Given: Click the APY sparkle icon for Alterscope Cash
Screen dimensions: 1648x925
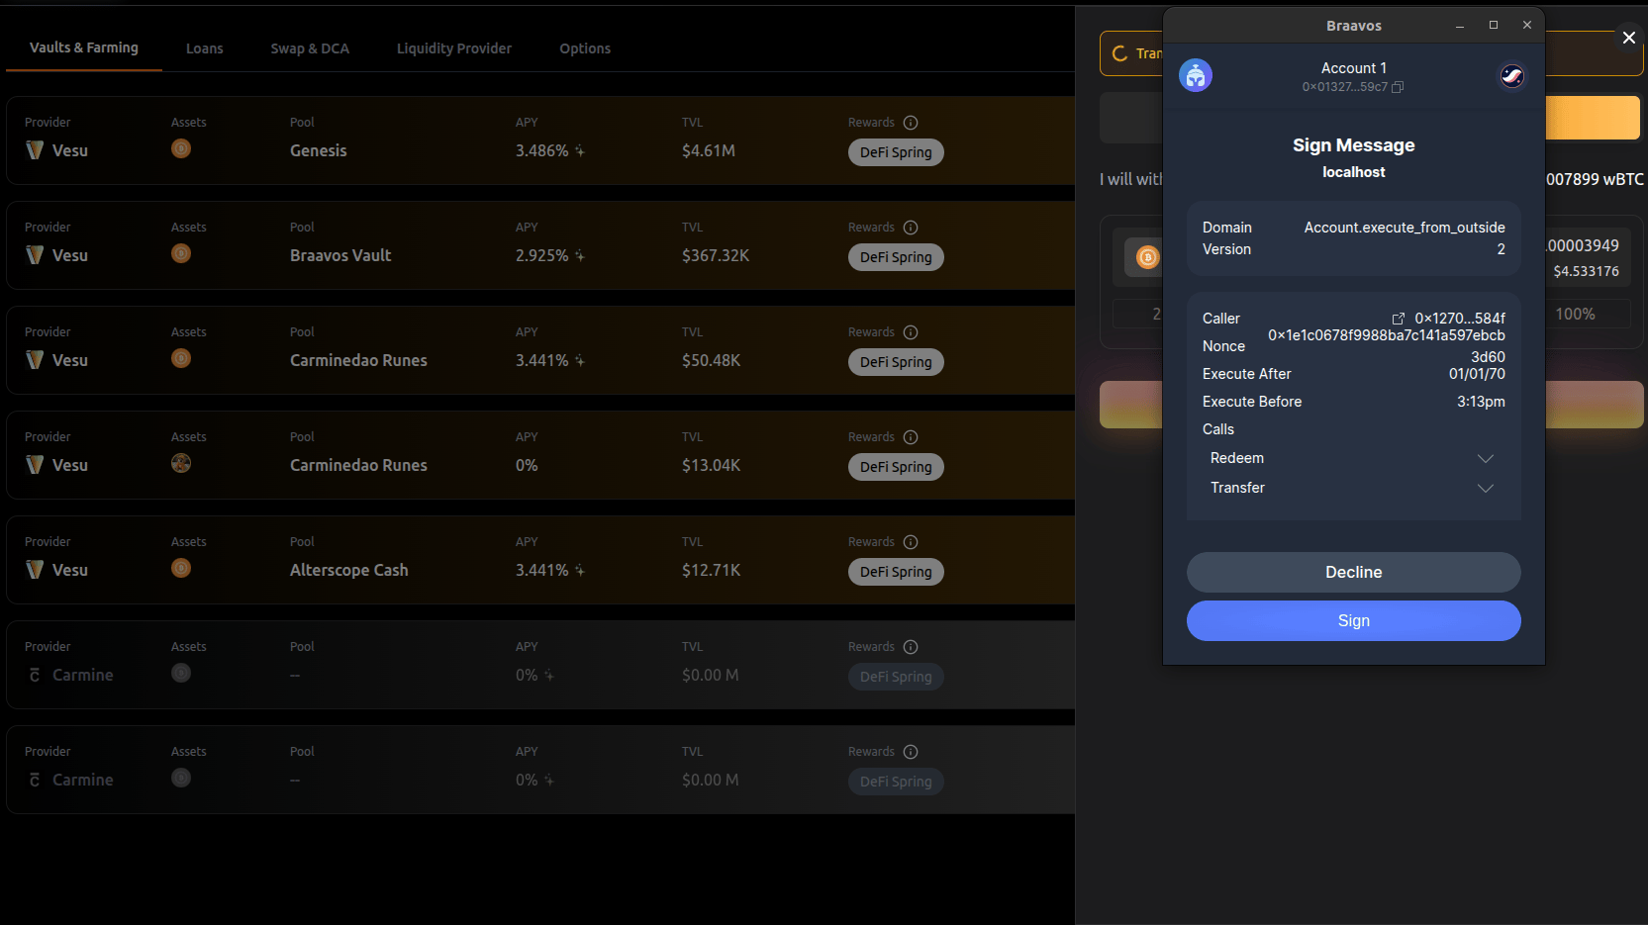Looking at the screenshot, I should click(x=580, y=571).
